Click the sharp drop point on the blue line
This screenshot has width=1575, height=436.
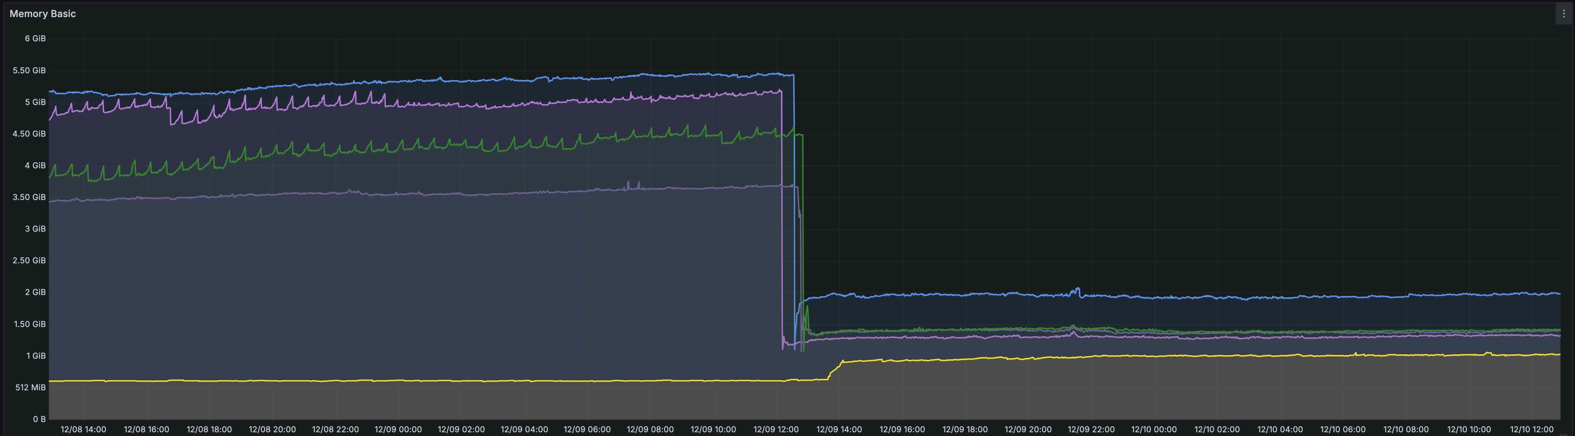(794, 183)
